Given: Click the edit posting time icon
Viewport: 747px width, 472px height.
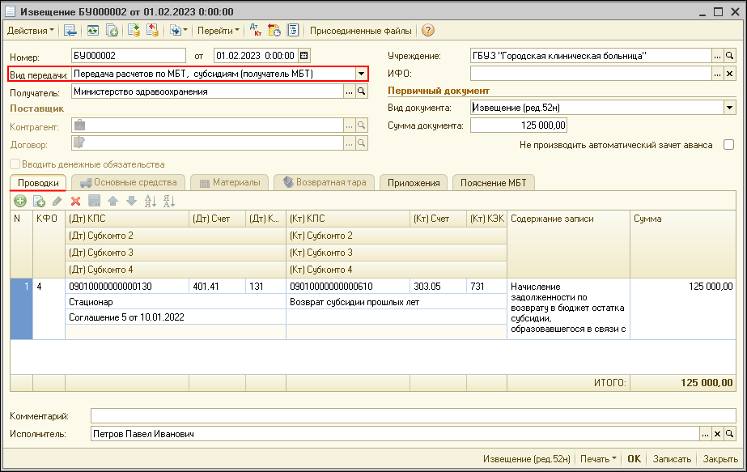Looking at the screenshot, I should 274,31.
